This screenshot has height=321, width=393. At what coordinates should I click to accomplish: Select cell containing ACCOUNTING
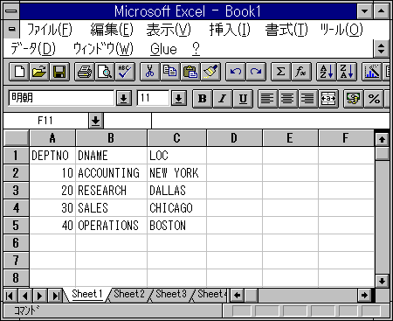111,173
